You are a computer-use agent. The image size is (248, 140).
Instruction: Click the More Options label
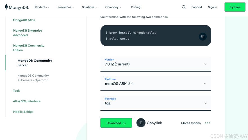[x=191, y=123]
